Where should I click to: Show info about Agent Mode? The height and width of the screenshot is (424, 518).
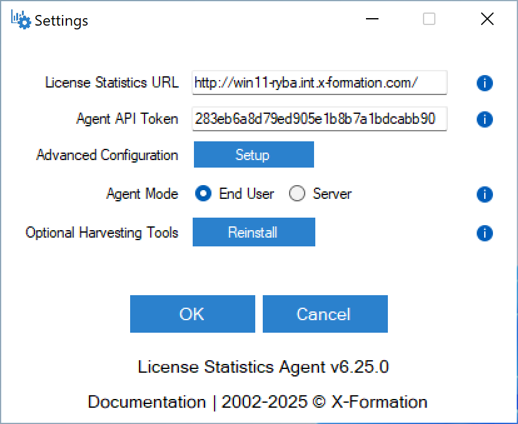(485, 194)
